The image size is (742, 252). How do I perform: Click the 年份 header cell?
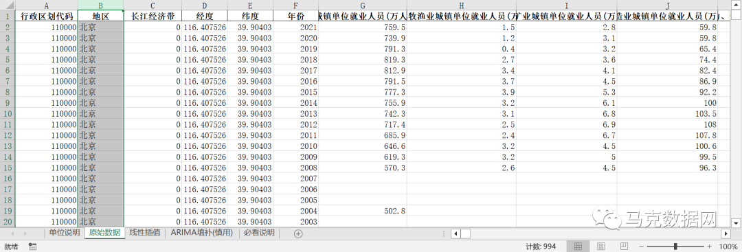295,16
